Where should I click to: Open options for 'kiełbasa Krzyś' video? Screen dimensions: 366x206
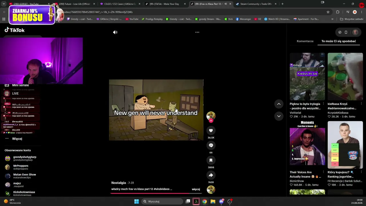click(x=361, y=104)
